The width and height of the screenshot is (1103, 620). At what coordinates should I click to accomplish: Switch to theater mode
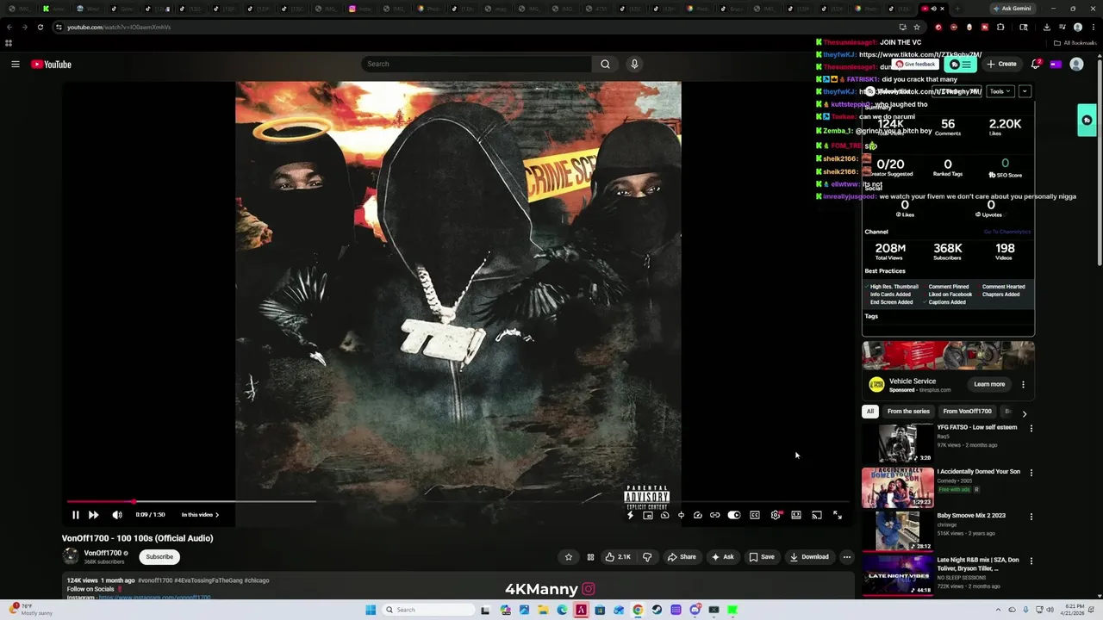[796, 515]
